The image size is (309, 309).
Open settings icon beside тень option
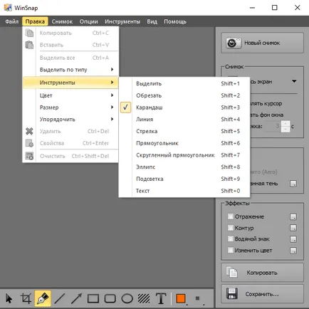pyautogui.click(x=293, y=184)
